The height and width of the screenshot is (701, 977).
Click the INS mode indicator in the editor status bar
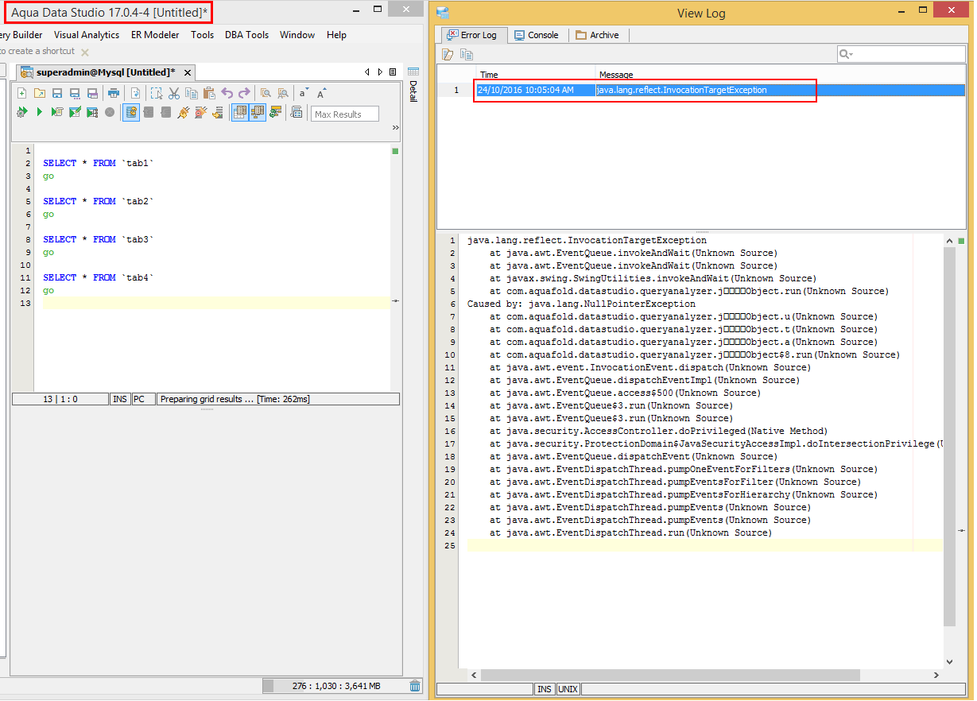120,399
